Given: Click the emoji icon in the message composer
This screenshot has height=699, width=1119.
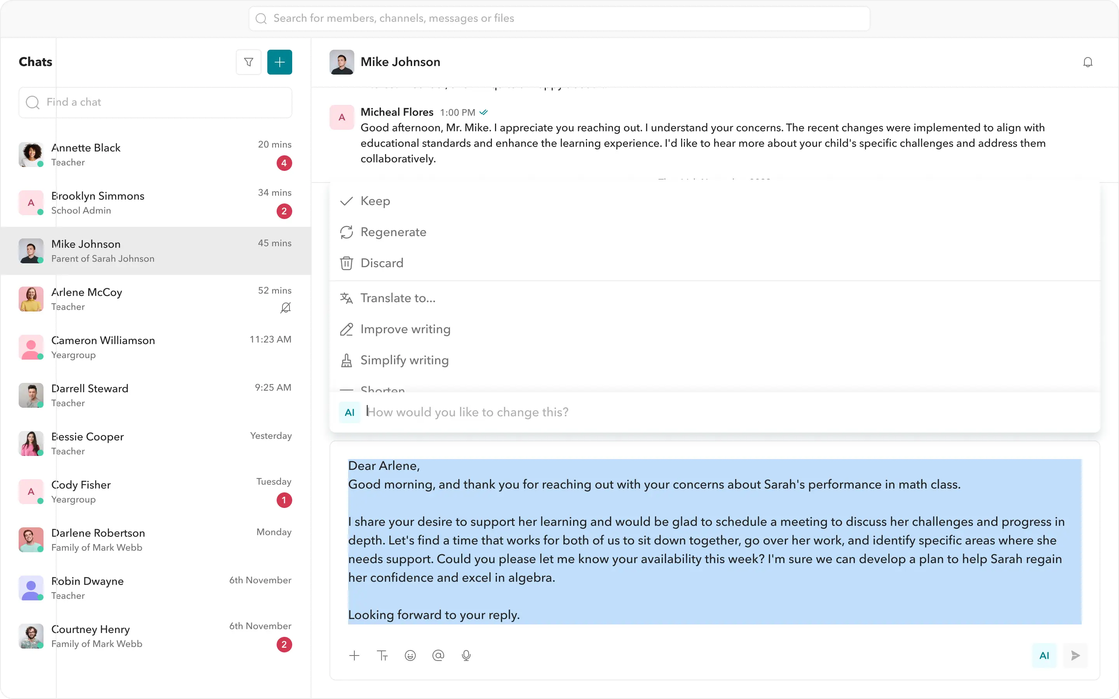Looking at the screenshot, I should [410, 656].
